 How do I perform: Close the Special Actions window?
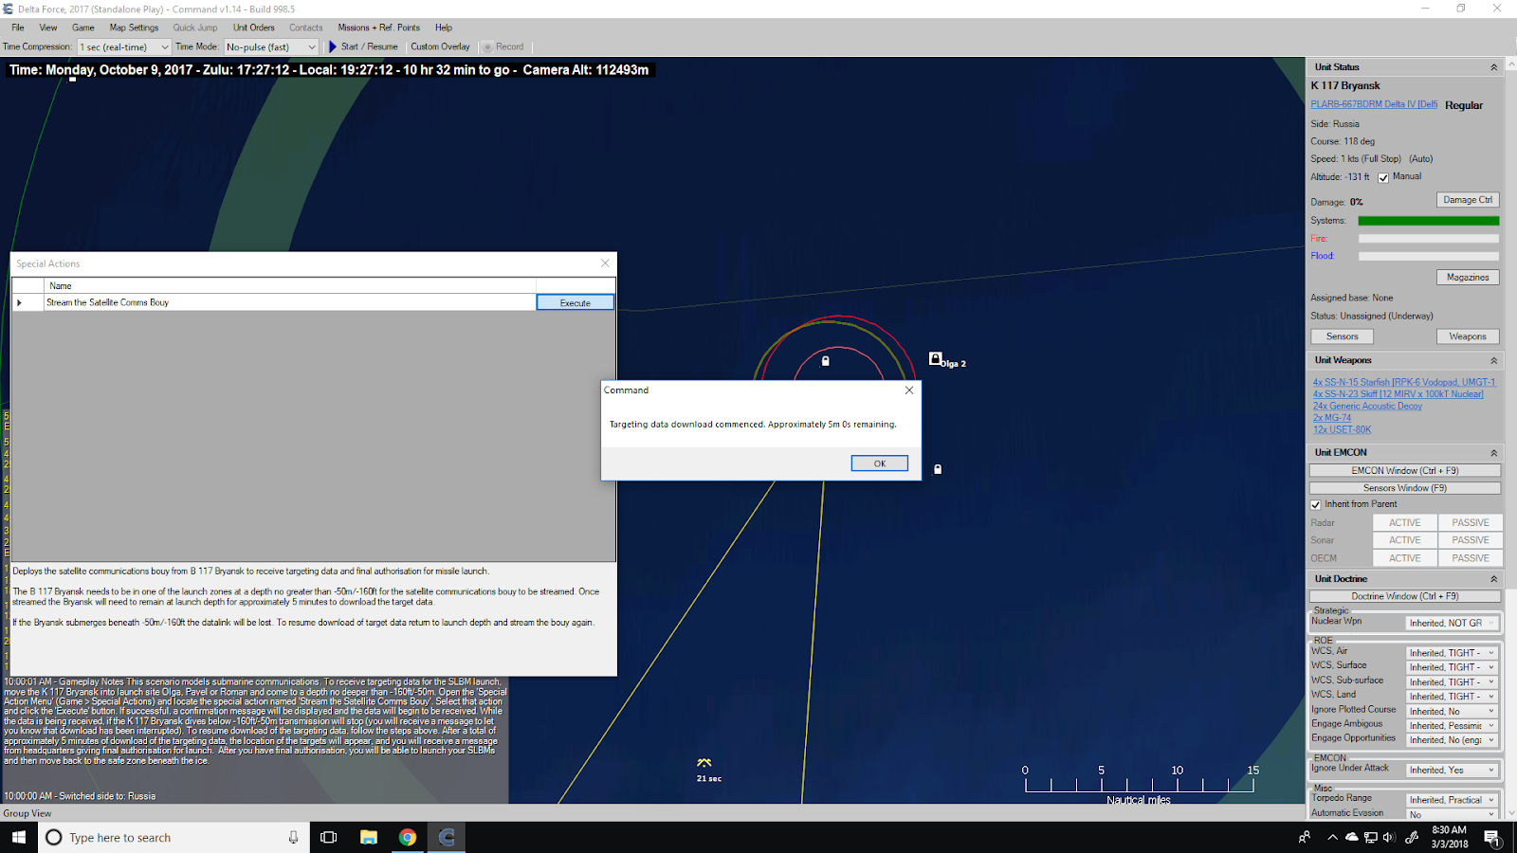coord(605,263)
